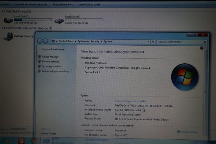This screenshot has width=216, height=144.
Task: Click the Remote settings shield icon
Action: [x=39, y=62]
